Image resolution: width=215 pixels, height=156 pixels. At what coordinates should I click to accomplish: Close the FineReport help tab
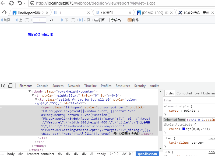tap(47, 13)
